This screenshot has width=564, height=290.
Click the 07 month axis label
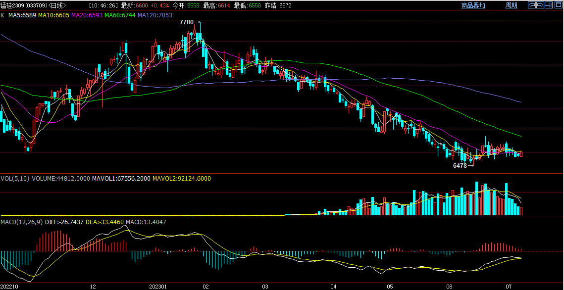click(x=509, y=287)
